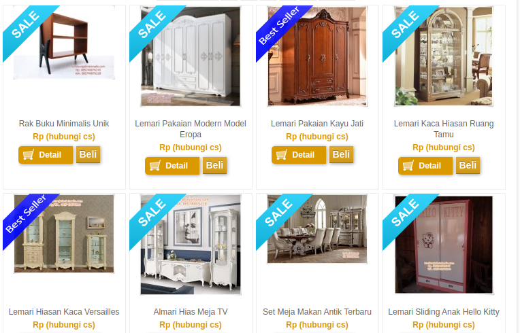
Task: Open Detail for Lemari Pakaian Kayu Jati
Action: pyautogui.click(x=299, y=154)
